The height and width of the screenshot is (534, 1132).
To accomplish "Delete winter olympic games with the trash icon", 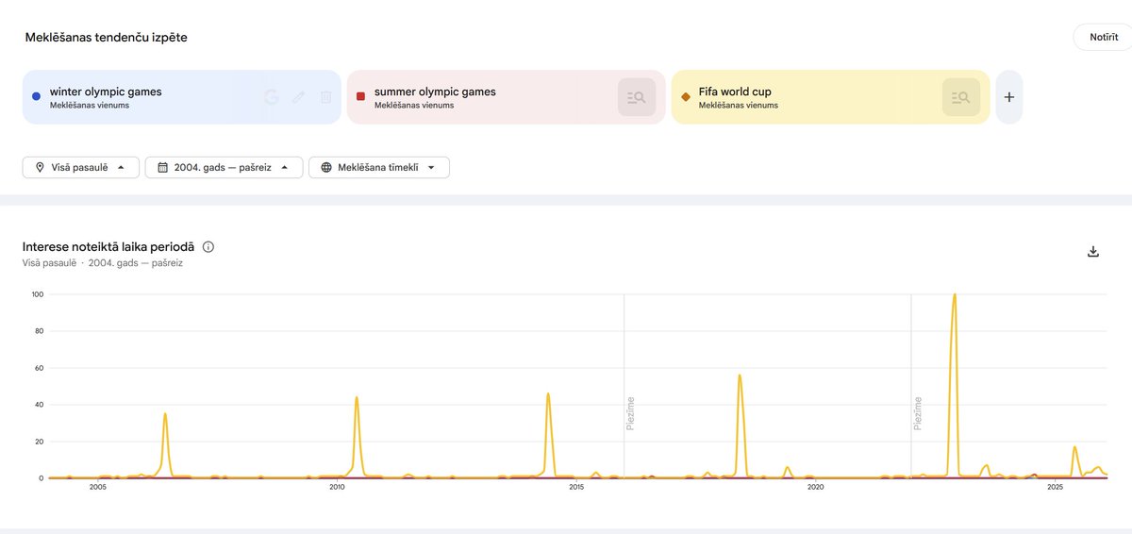I will pos(325,97).
